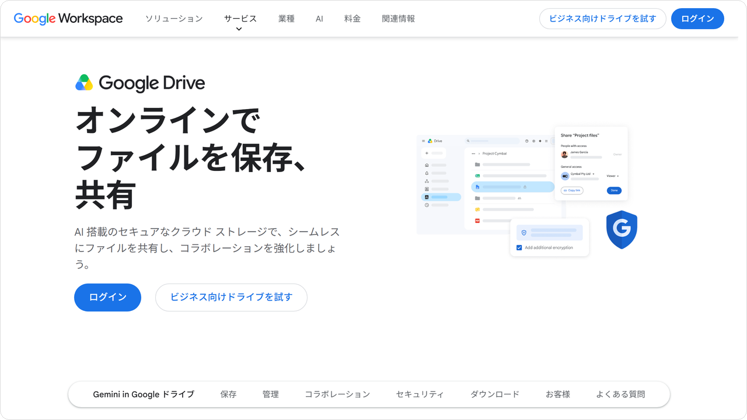Go to the 料金 pricing page
This screenshot has height=420, width=747.
[x=352, y=19]
